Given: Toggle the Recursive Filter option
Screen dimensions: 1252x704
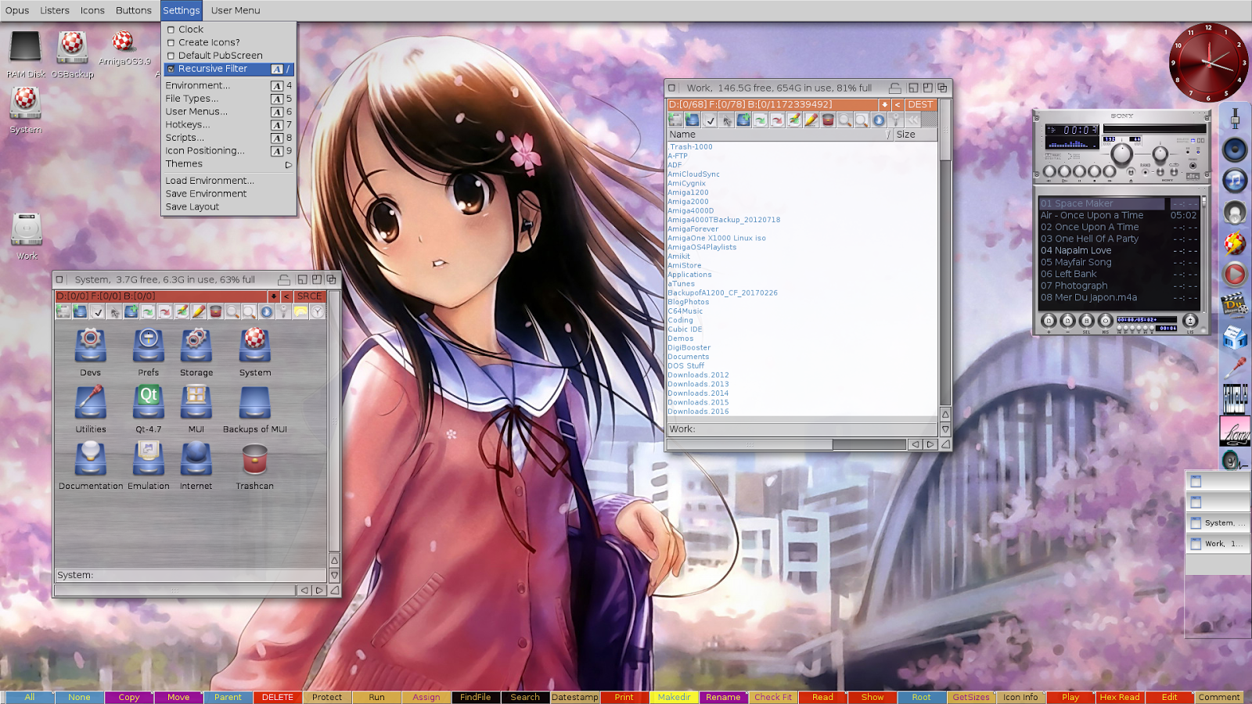Looking at the screenshot, I should point(228,69).
